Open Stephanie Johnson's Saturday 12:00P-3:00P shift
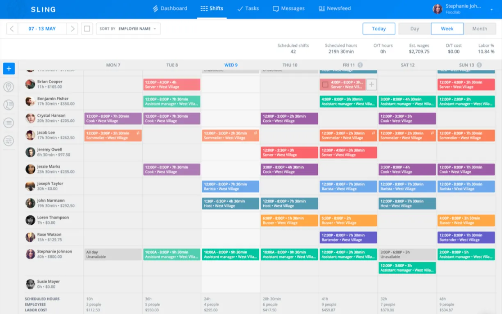502x314 pixels. pos(407,268)
